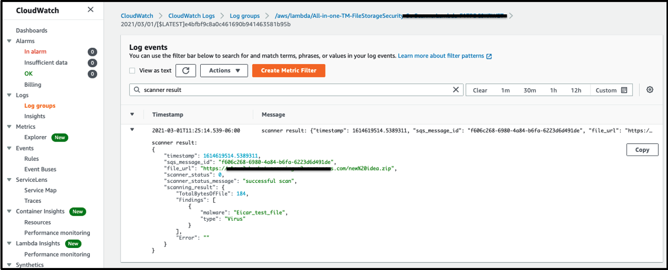The width and height of the screenshot is (668, 270).
Task: Open Insufficient data alarms
Action: [46, 63]
